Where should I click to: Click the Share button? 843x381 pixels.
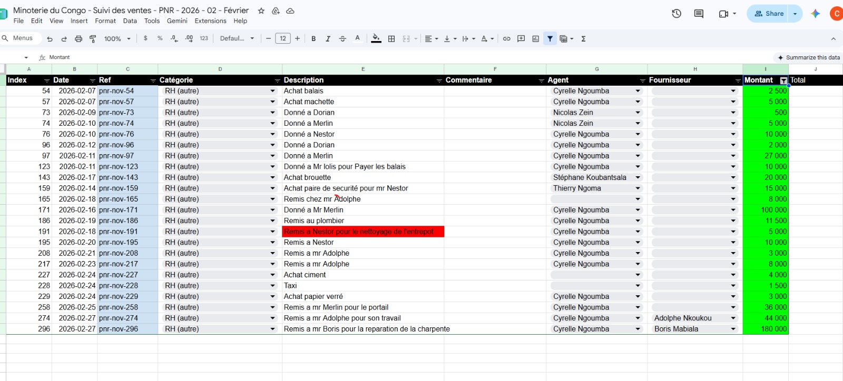769,14
